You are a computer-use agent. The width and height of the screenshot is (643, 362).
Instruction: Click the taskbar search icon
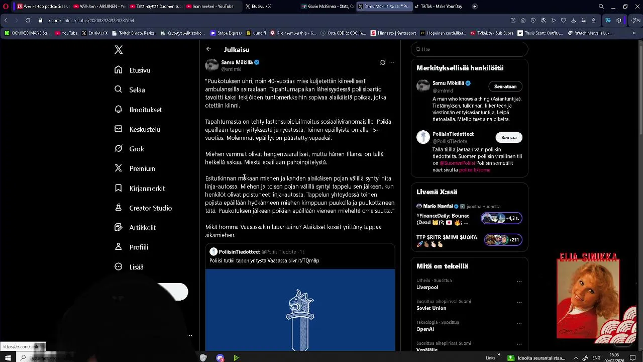[x=23, y=357]
